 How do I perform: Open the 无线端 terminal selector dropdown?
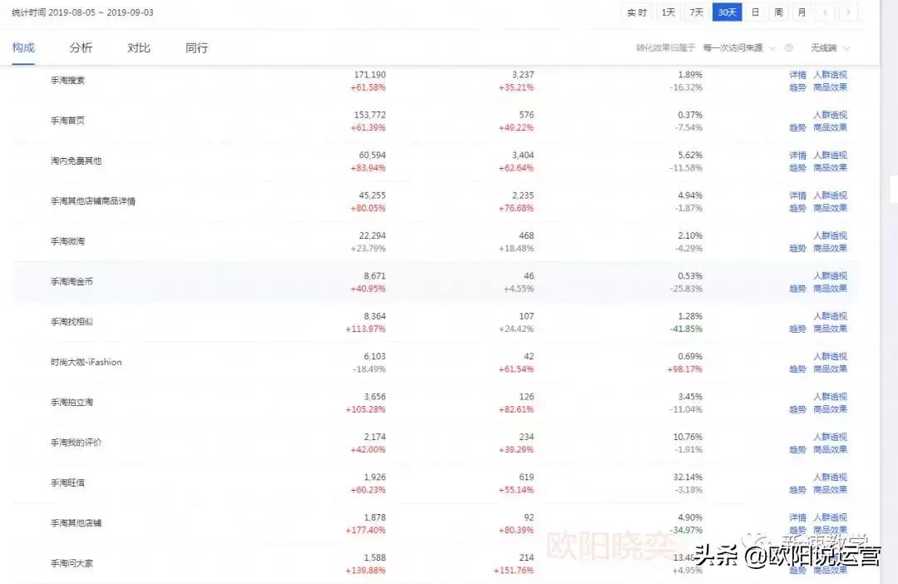coord(823,47)
